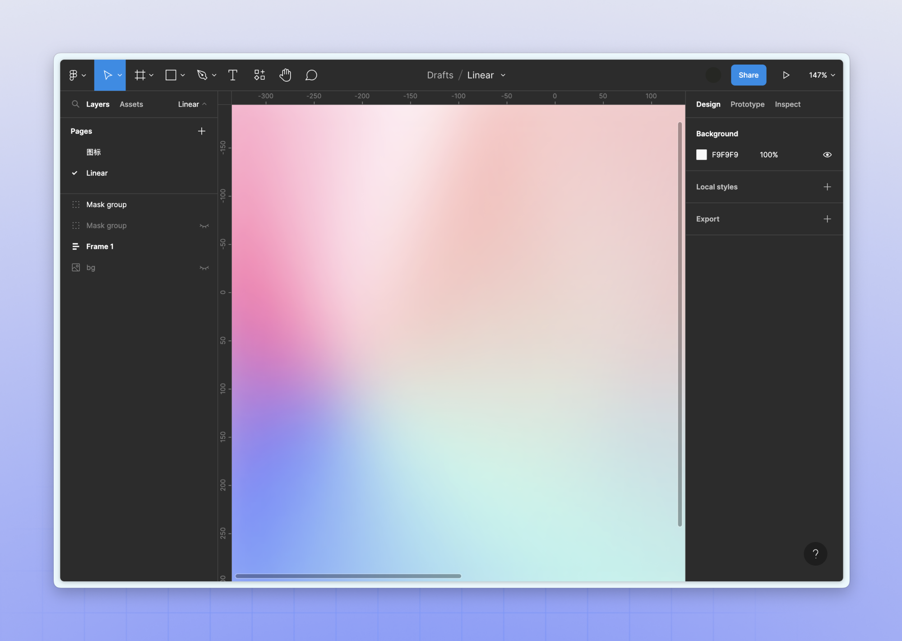Screen dimensions: 902x641
Task: Select the Hand tool
Action: (x=285, y=75)
